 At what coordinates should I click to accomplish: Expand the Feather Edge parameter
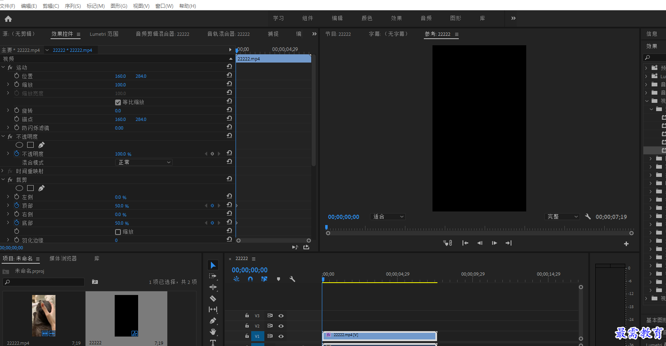click(x=8, y=240)
